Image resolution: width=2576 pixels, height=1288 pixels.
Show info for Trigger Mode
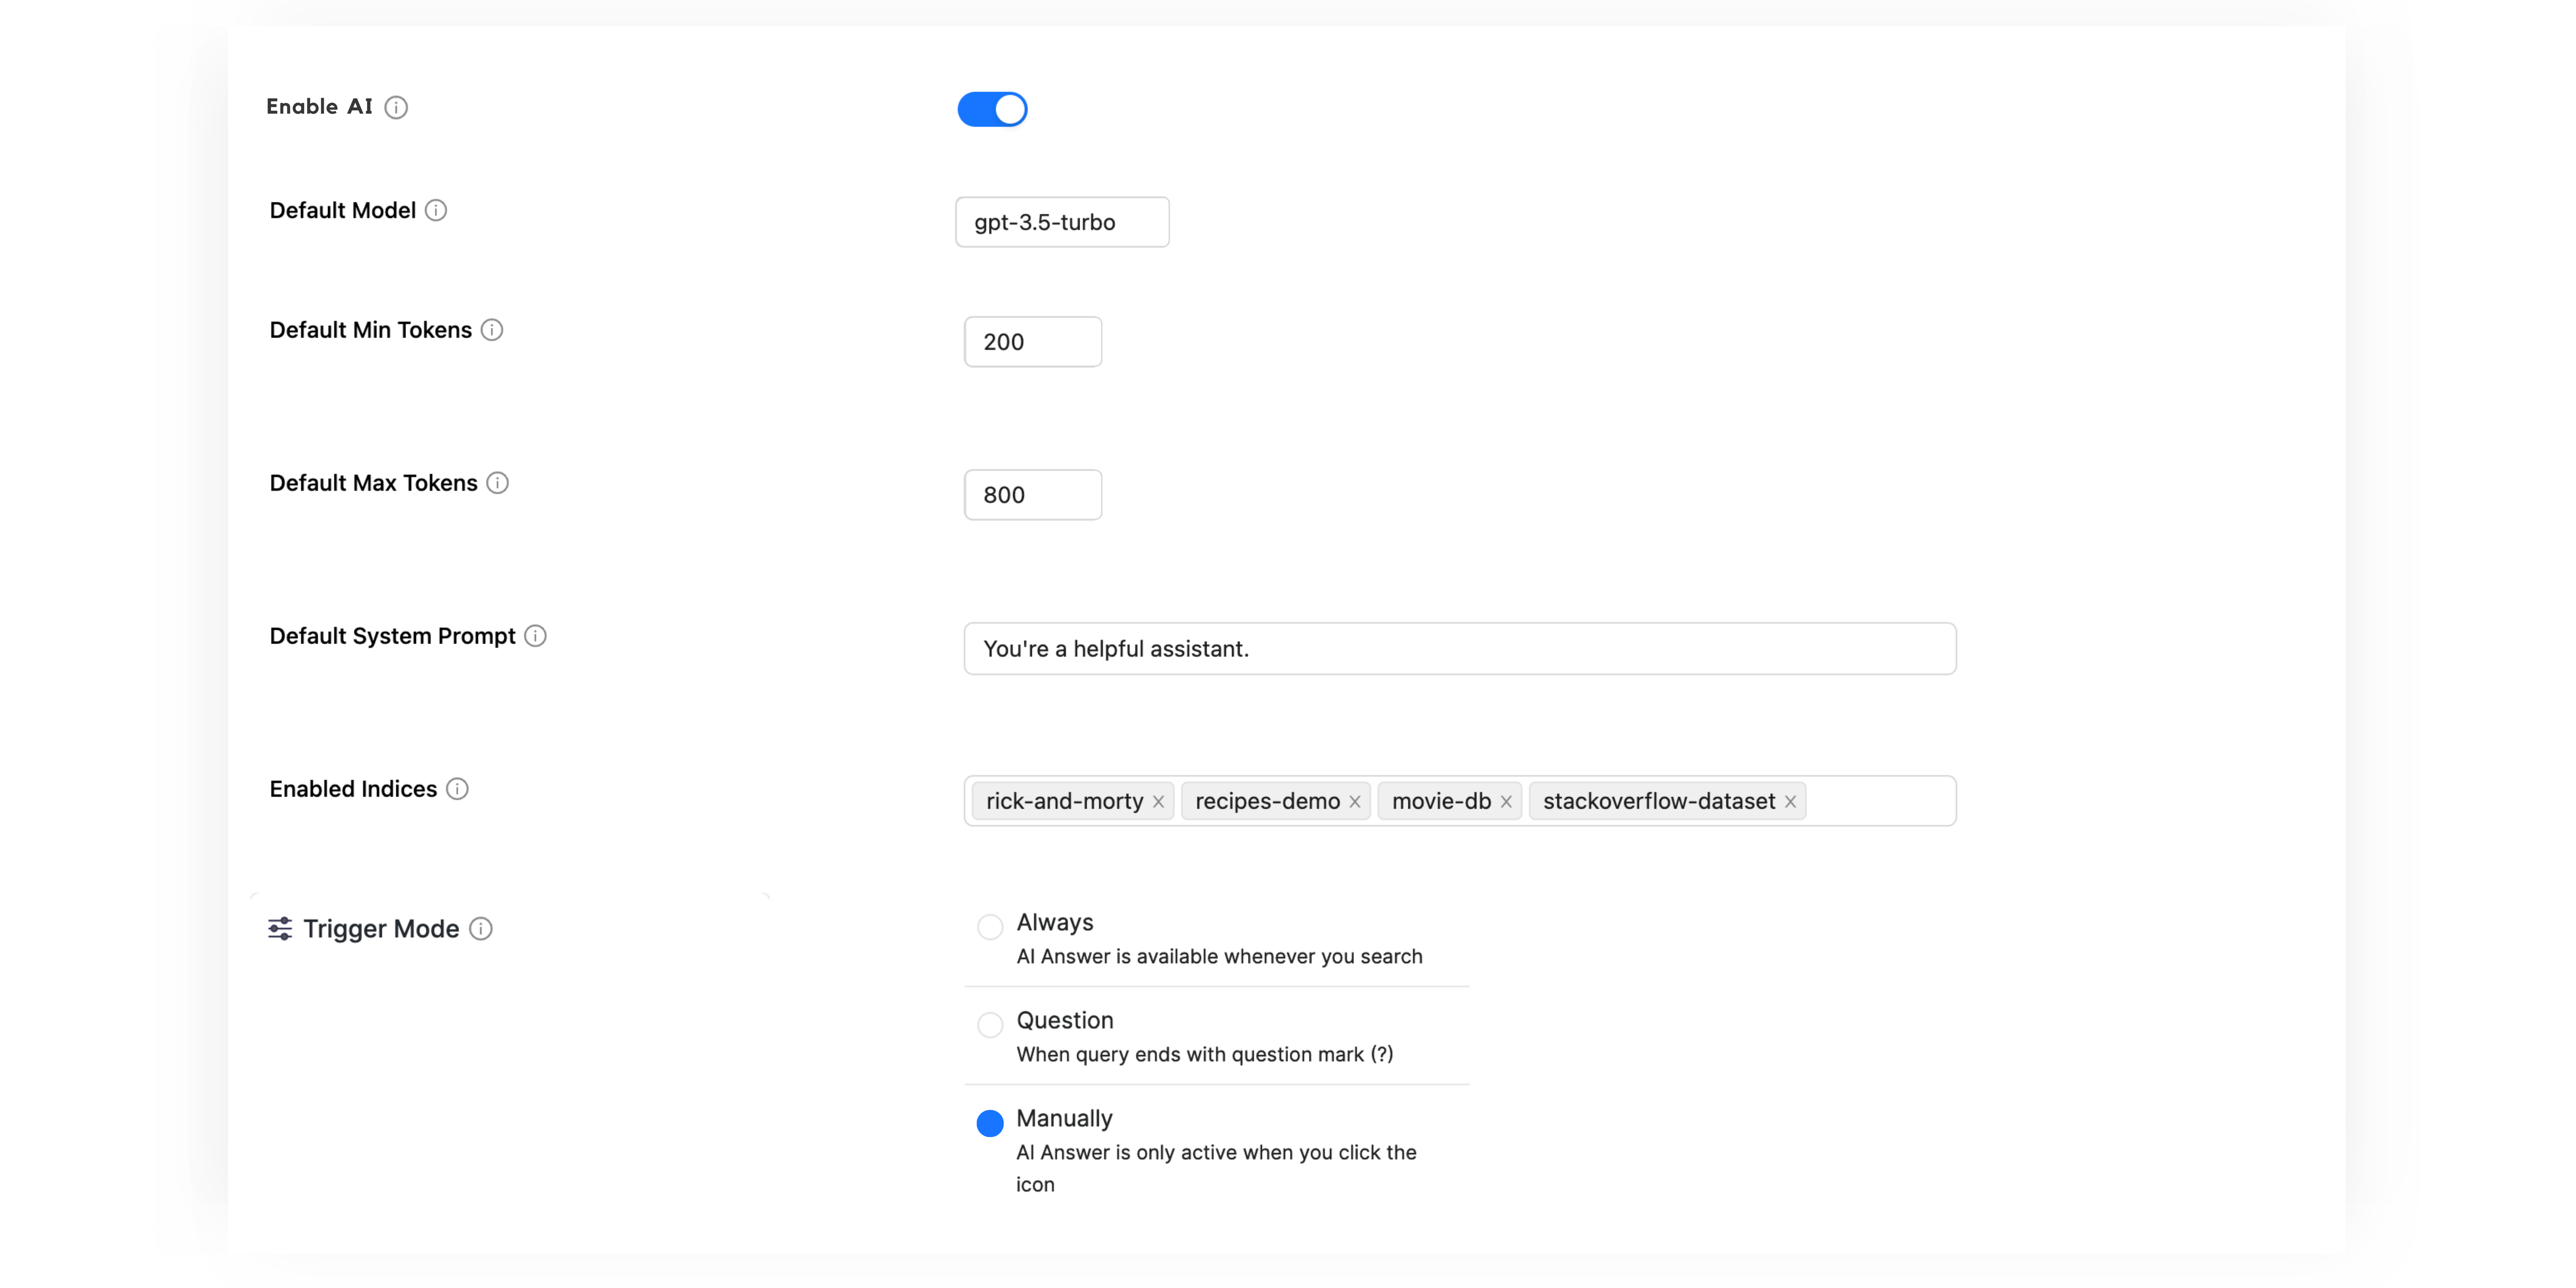(481, 929)
